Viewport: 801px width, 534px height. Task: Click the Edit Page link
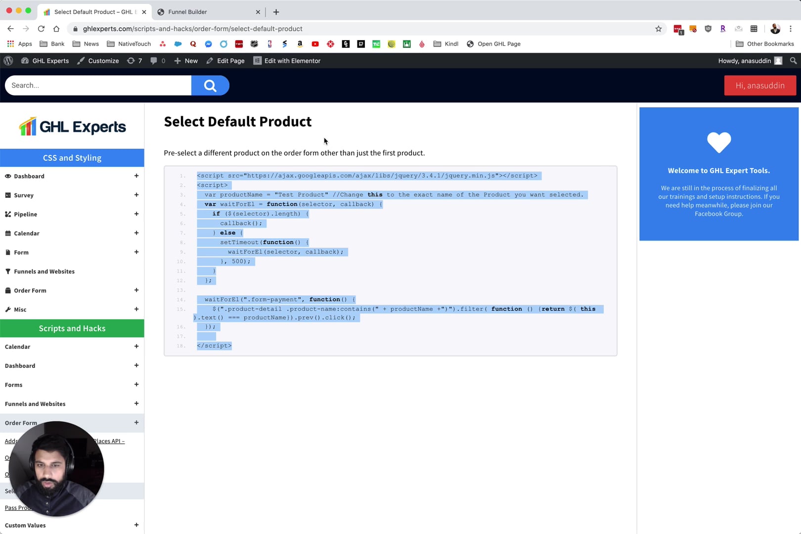pos(225,61)
